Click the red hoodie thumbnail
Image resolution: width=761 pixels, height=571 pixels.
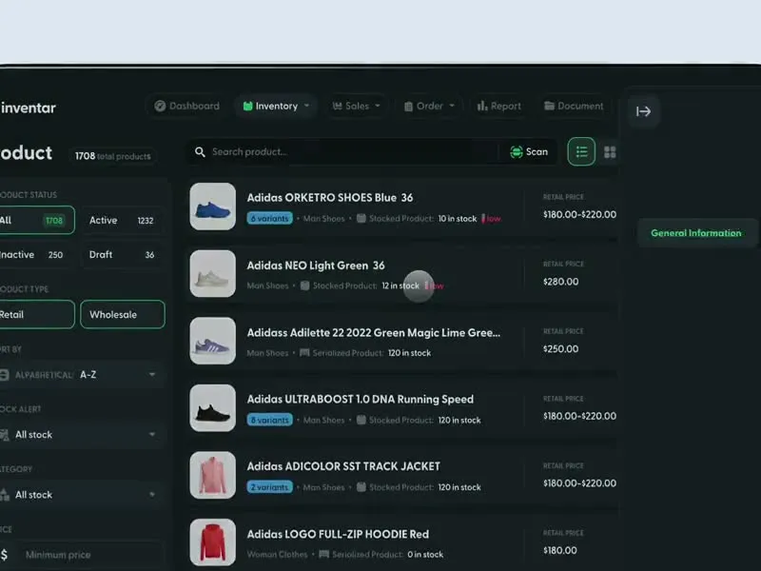pos(212,542)
